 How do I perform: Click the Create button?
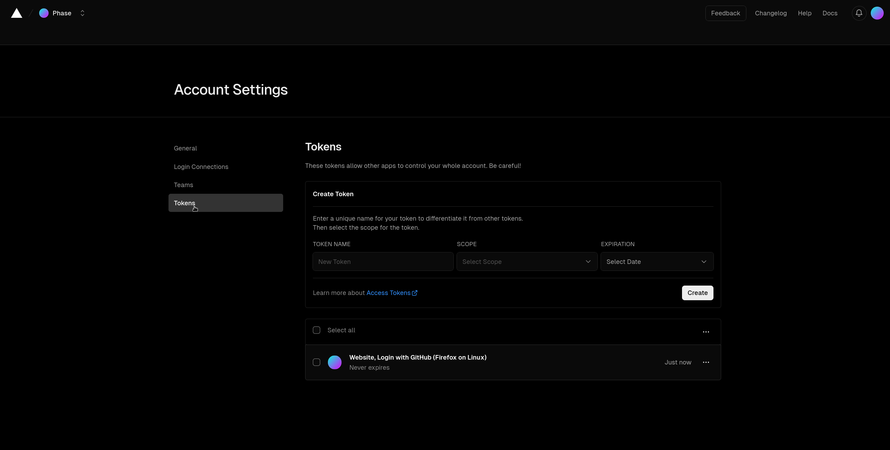[x=697, y=293]
